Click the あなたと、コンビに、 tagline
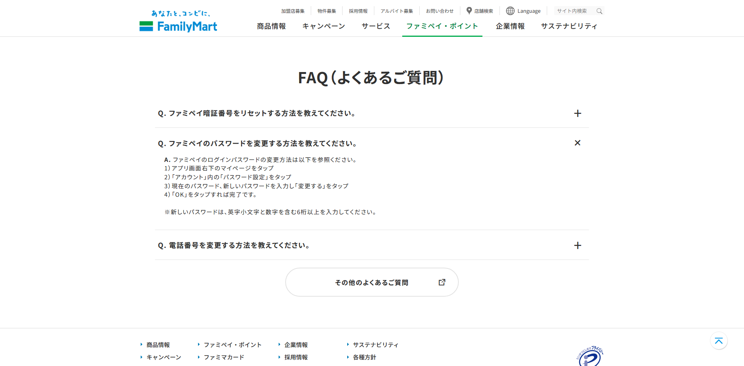Image resolution: width=744 pixels, height=366 pixels. pos(181,14)
